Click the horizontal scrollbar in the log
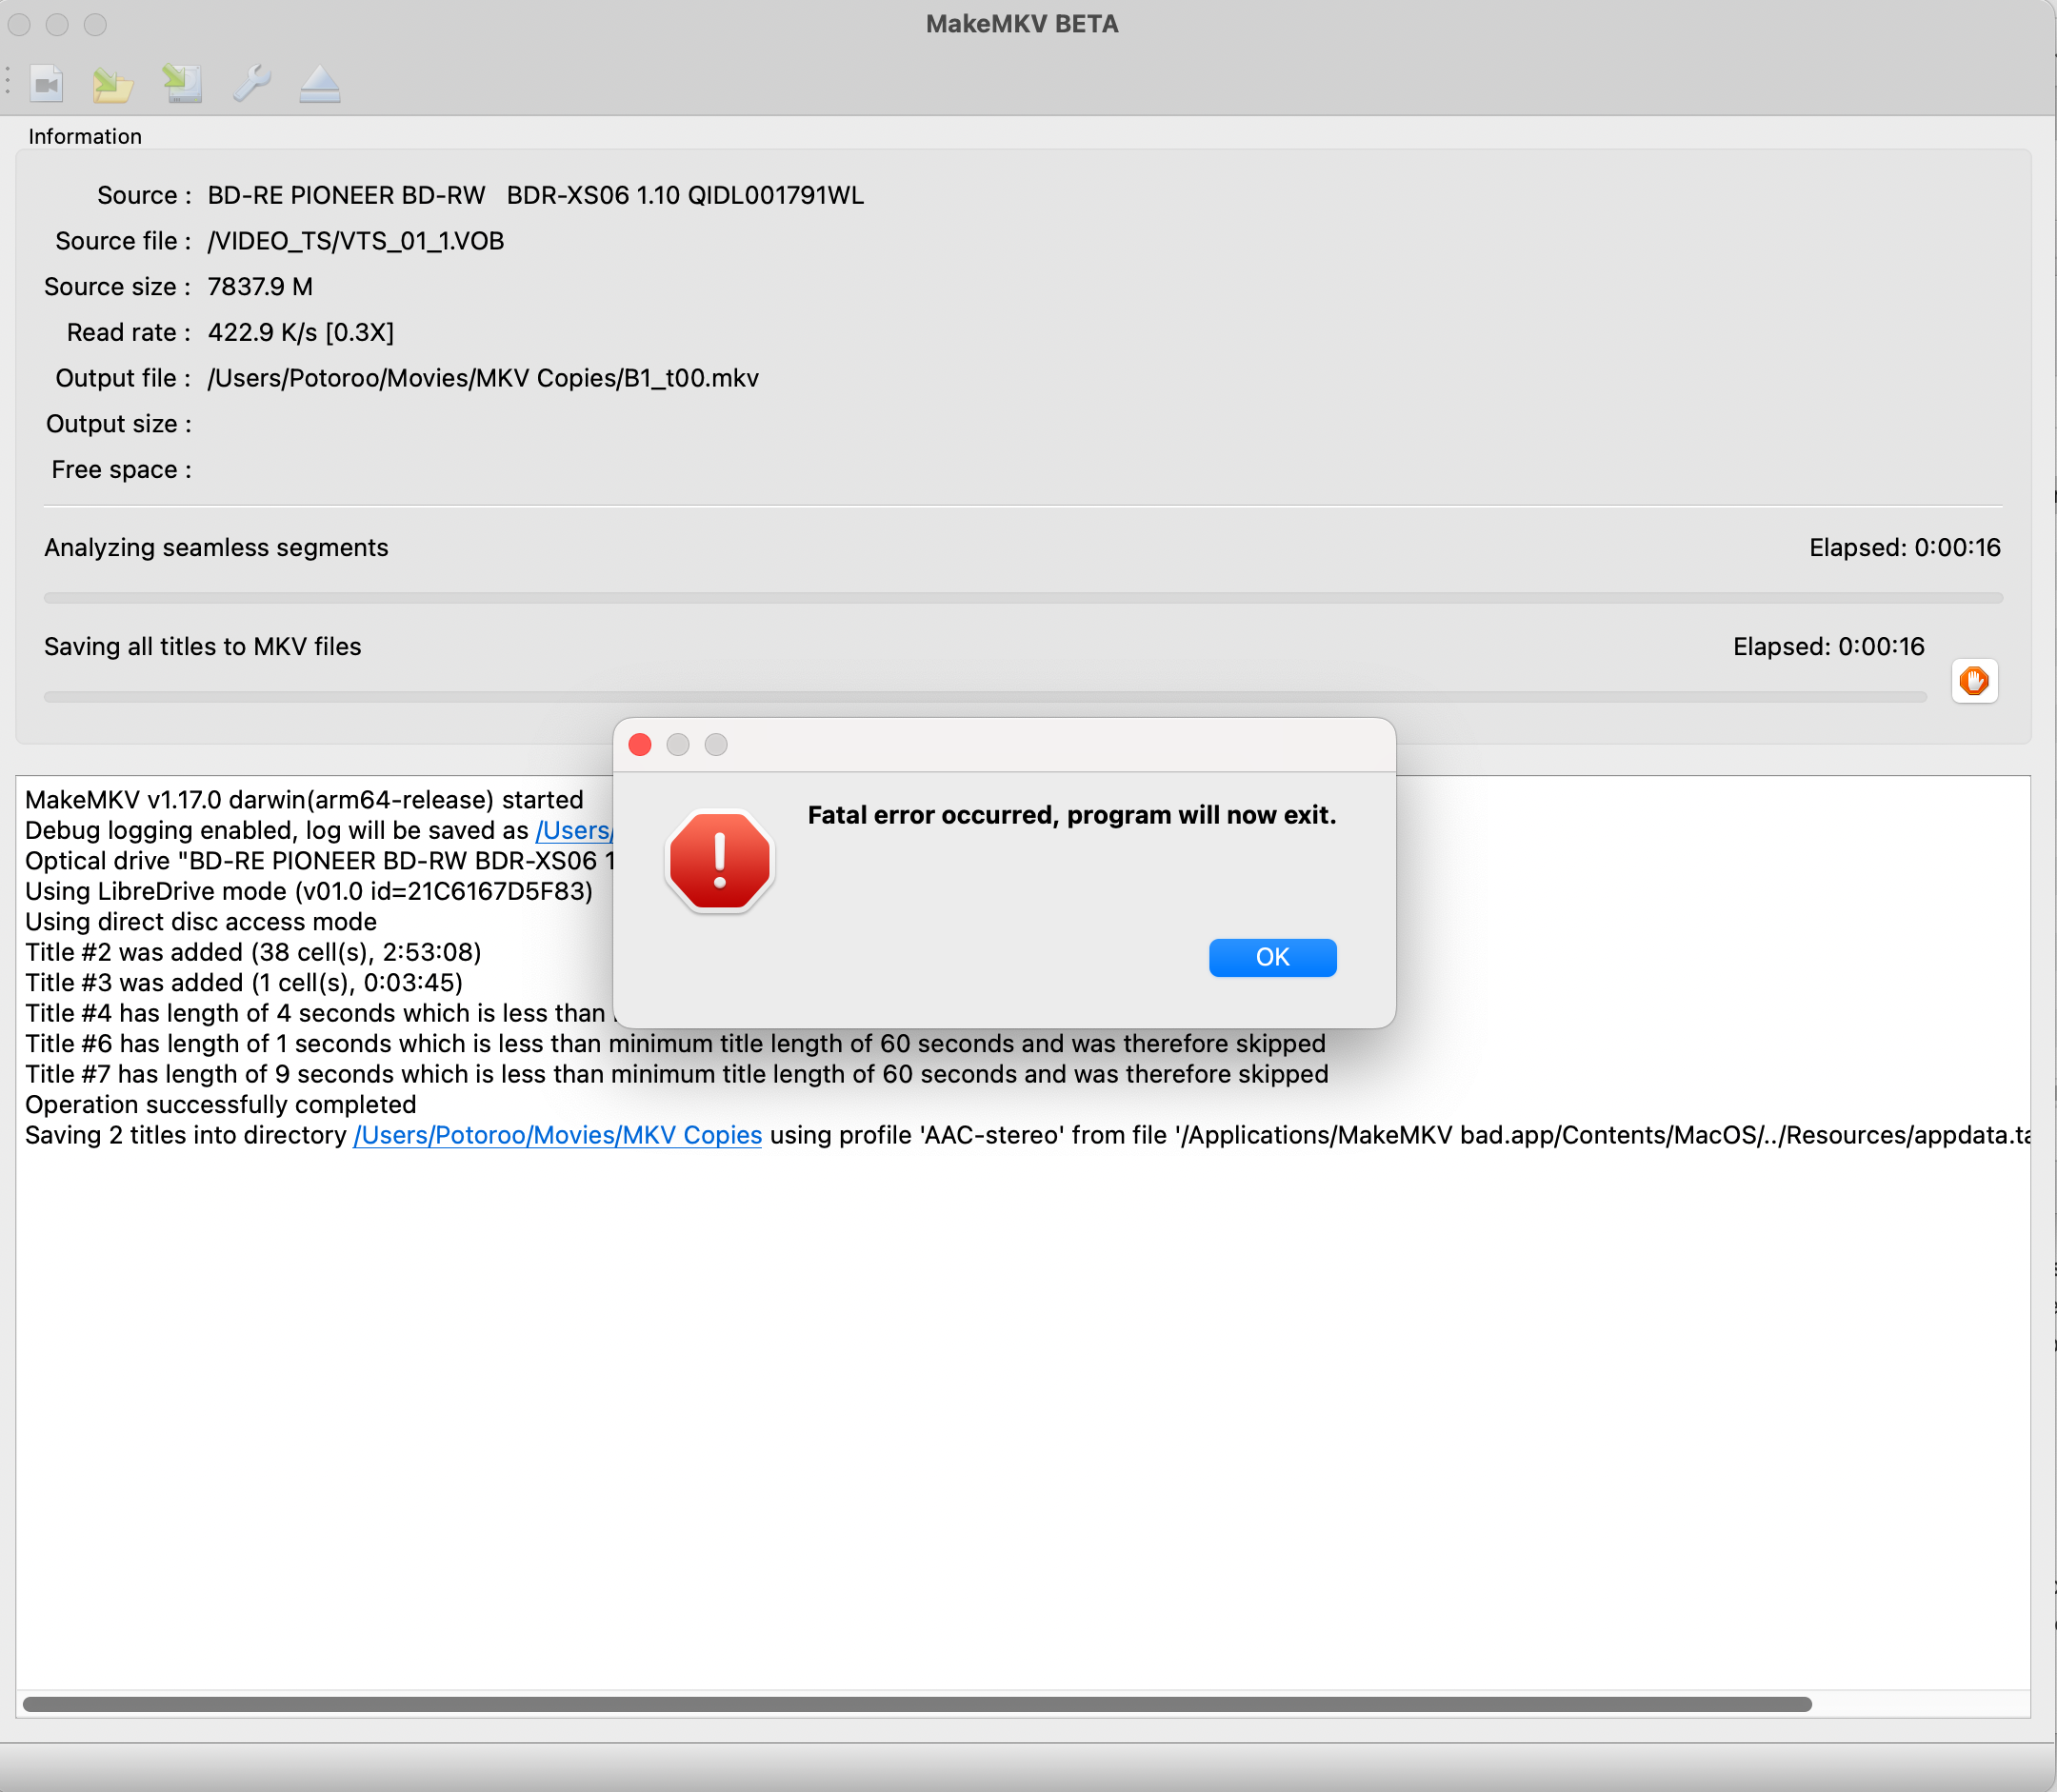Viewport: 2057px width, 1792px height. [916, 1704]
